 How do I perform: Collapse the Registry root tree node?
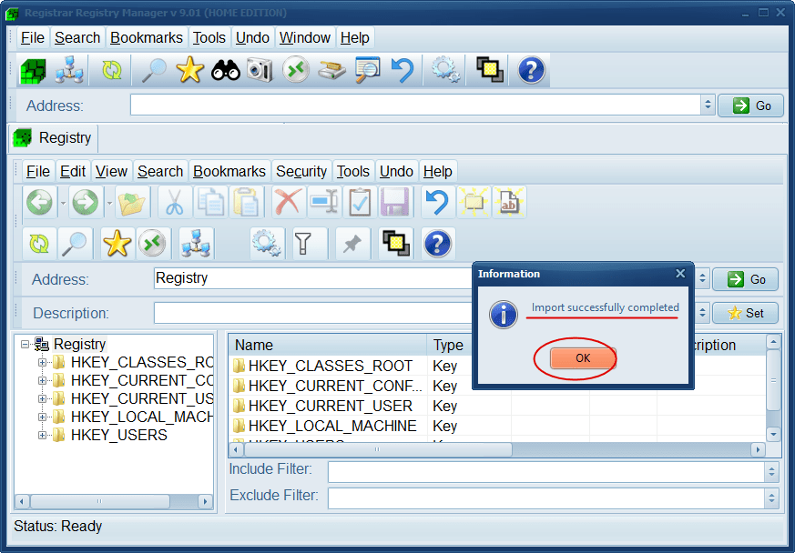(x=25, y=345)
